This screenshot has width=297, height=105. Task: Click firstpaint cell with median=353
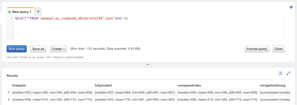[52, 93]
